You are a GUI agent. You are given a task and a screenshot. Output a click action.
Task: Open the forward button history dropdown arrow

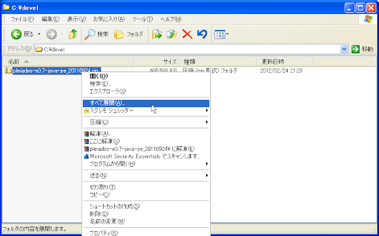[x=62, y=34]
